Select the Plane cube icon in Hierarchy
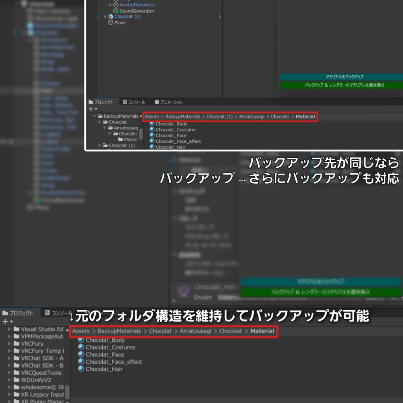Screen dimensions: 403x403 coord(110,22)
